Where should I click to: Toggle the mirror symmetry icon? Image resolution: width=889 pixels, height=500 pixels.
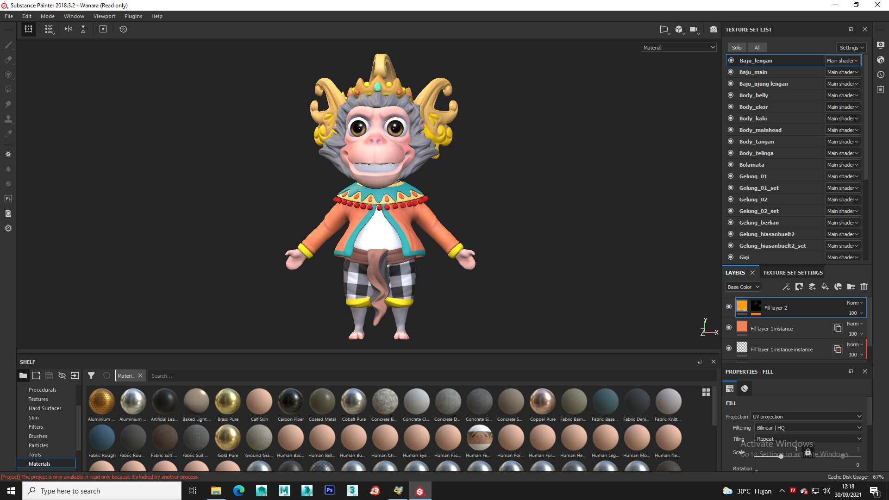pyautogui.click(x=69, y=29)
